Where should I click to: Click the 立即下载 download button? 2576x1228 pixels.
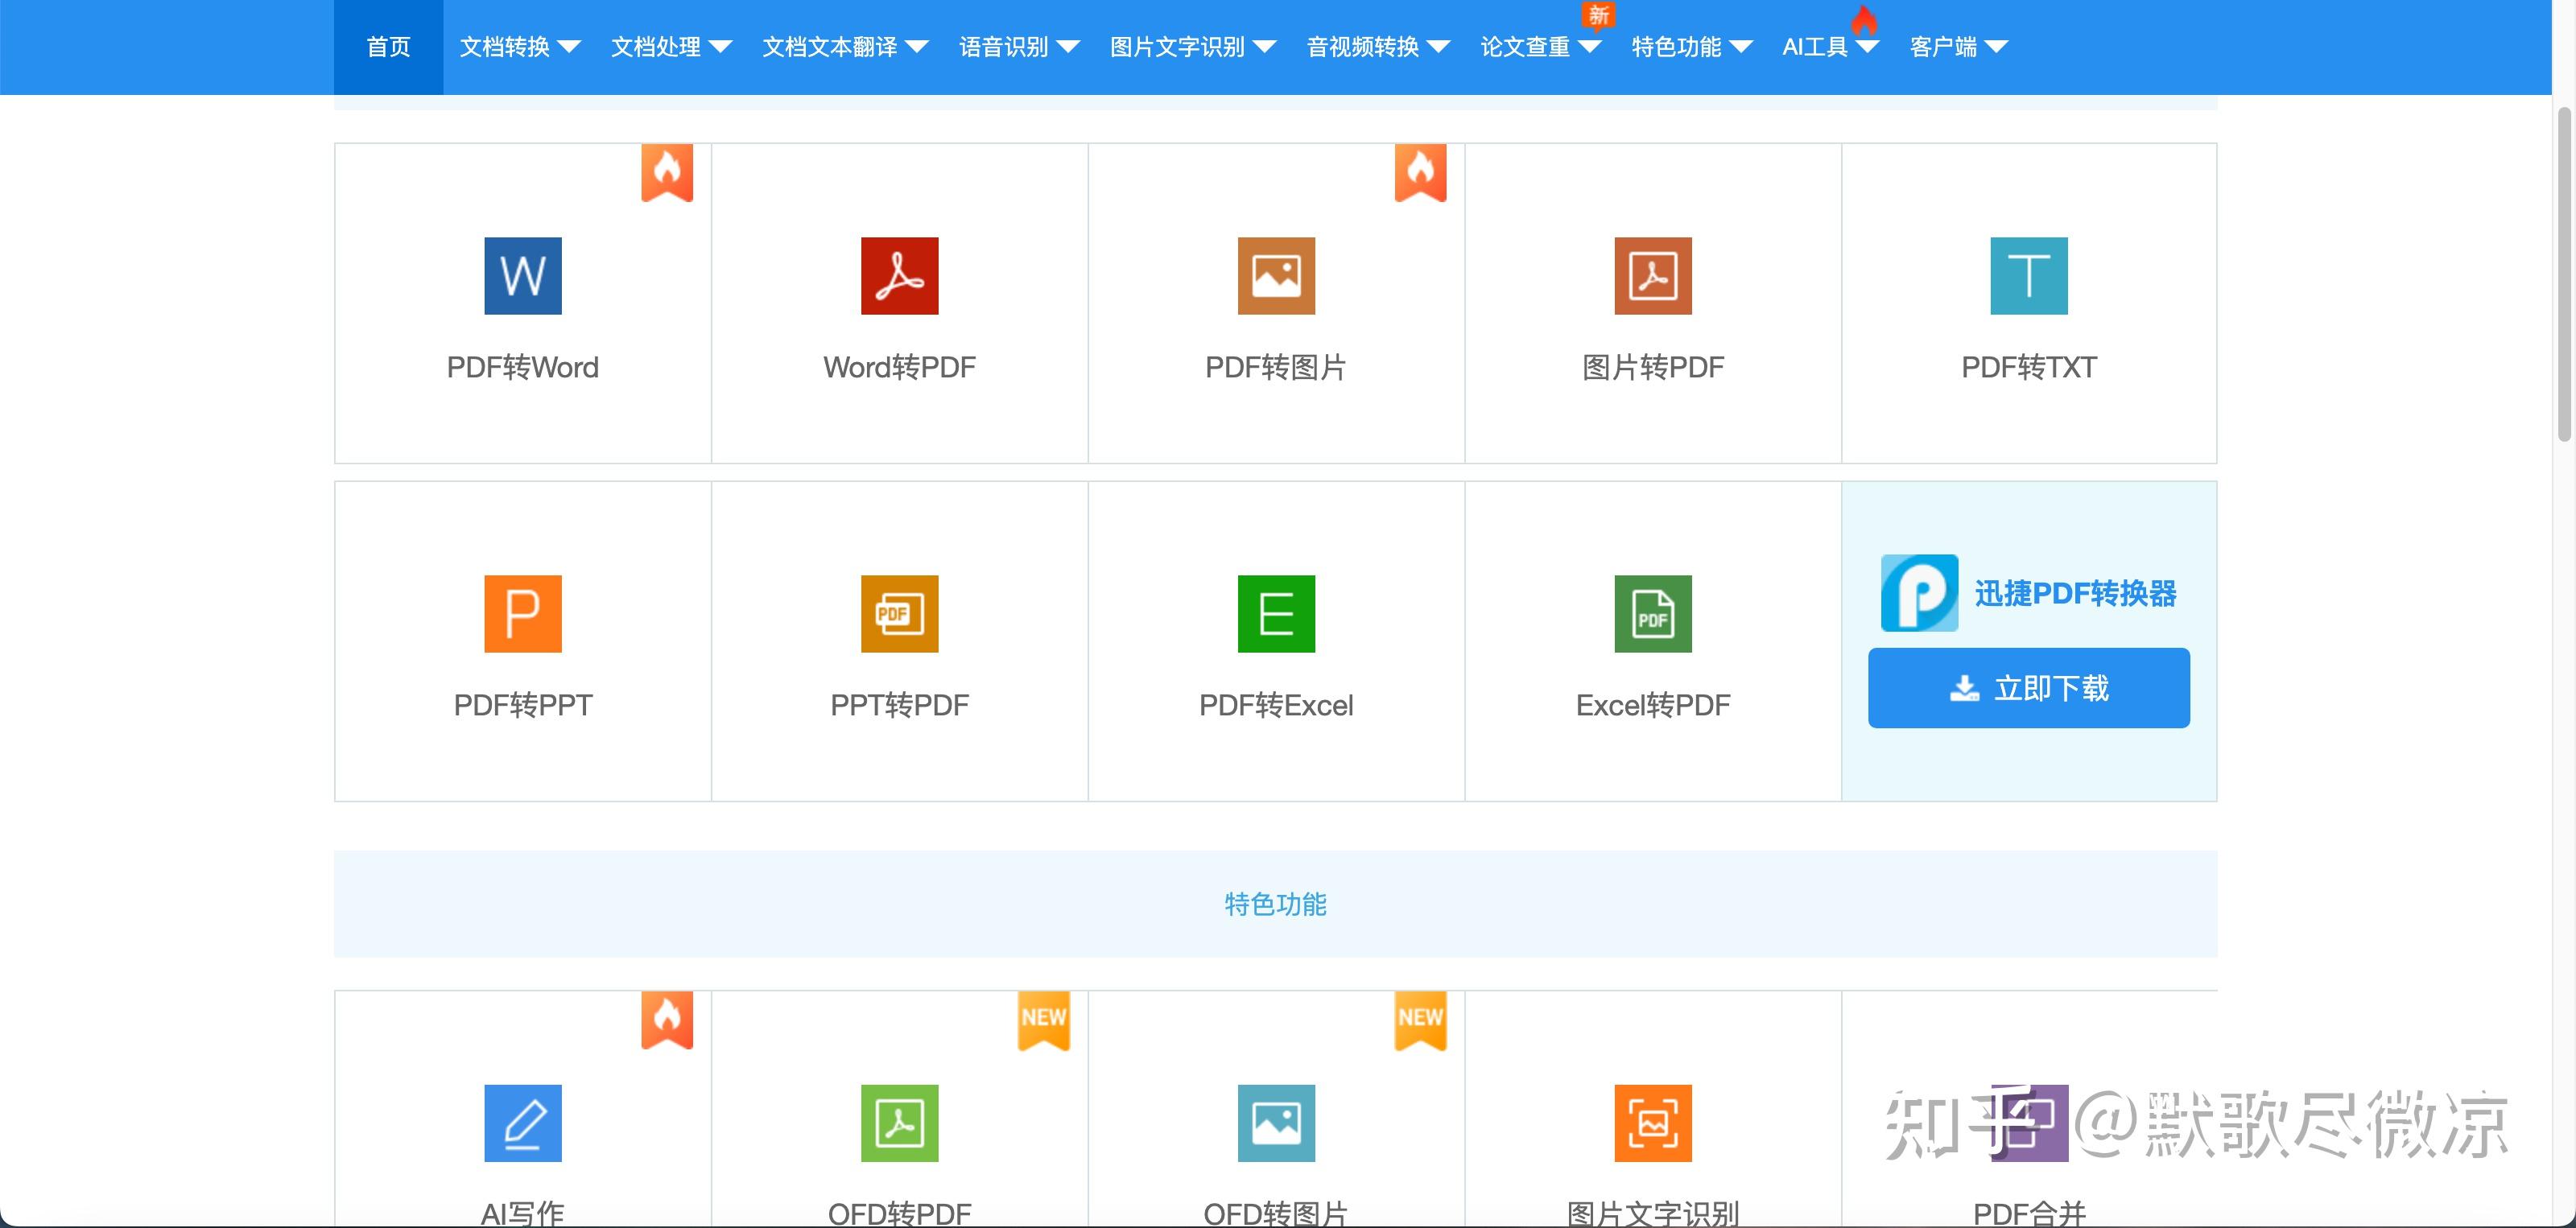tap(2028, 688)
